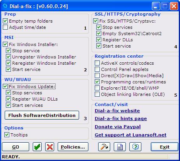Open the Dial-a-fix website link
The image size is (180, 161).
click(x=117, y=111)
